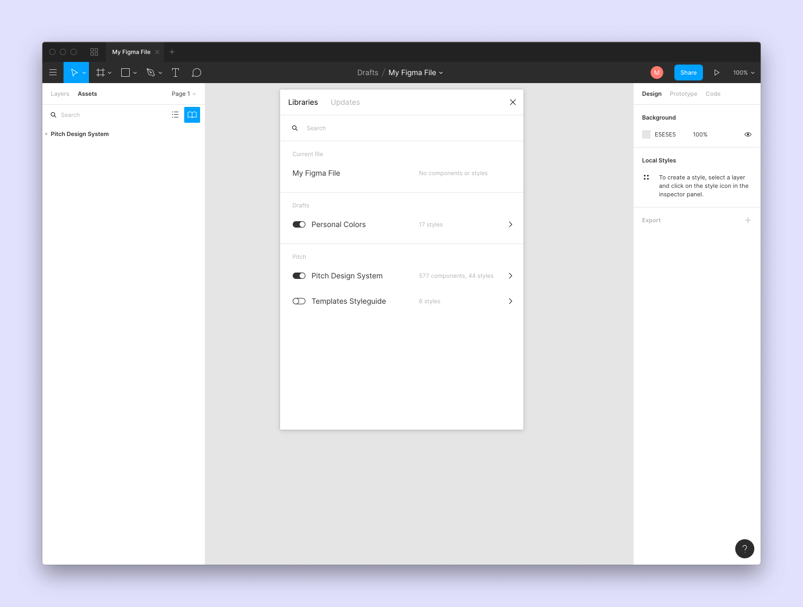
Task: Click '577 components, 44 styles' text
Action: click(x=456, y=276)
